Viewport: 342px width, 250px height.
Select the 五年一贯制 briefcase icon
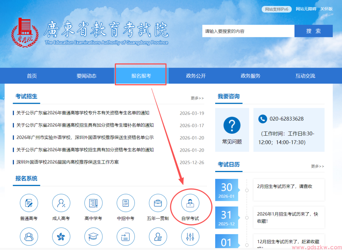click(x=158, y=203)
